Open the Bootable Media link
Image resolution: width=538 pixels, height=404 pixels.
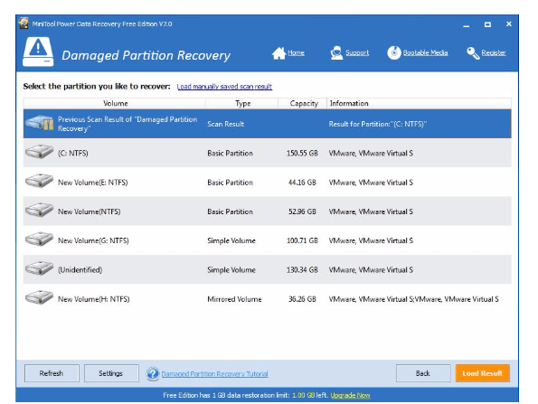click(426, 52)
